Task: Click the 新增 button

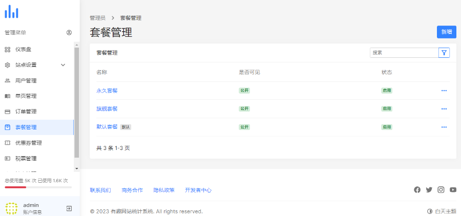Action: coord(447,32)
